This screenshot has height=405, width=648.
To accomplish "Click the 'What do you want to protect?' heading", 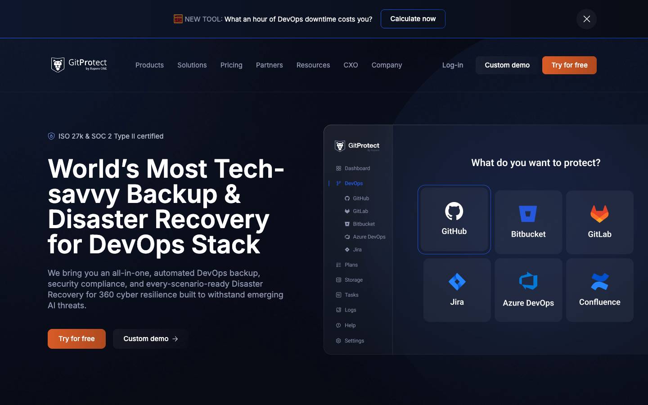I will pyautogui.click(x=535, y=163).
